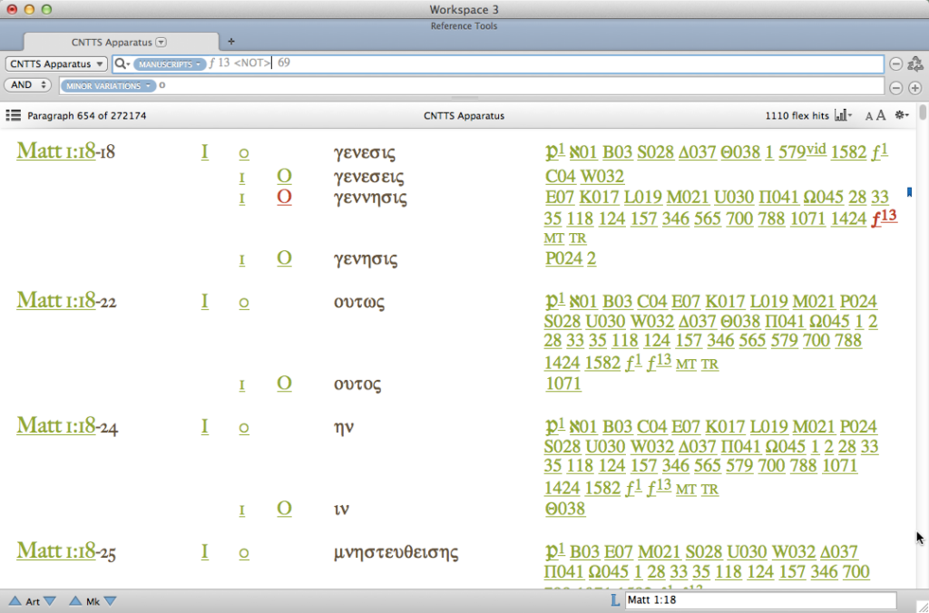Open the Θ038 manuscript link beside ιν
The image size is (929, 613).
[564, 509]
